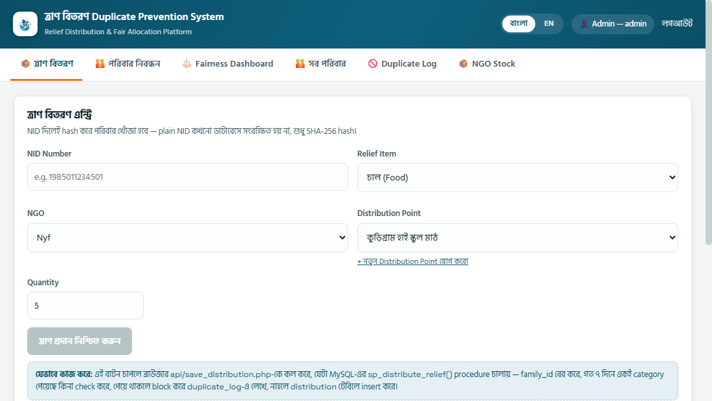Open the Distribution Point dropdown
The image size is (712, 401).
tap(518, 237)
